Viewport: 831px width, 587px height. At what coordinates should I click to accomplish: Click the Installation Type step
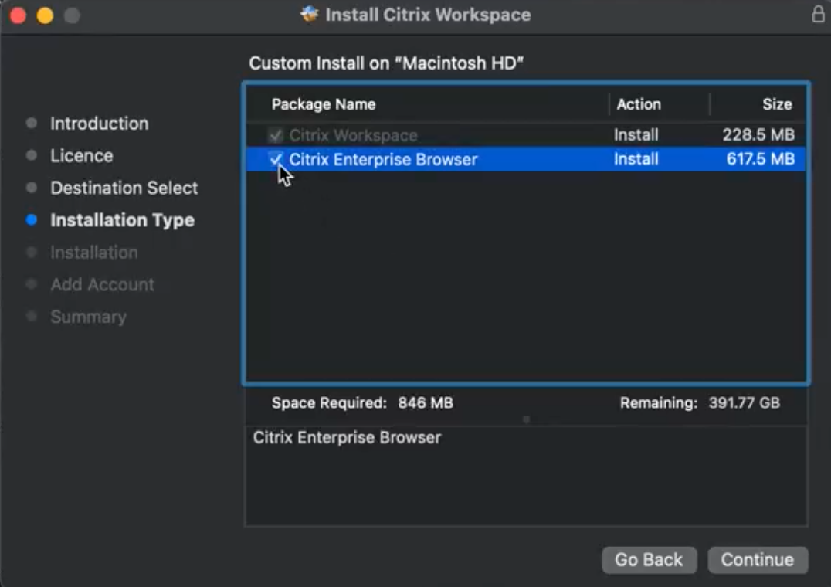tap(122, 220)
